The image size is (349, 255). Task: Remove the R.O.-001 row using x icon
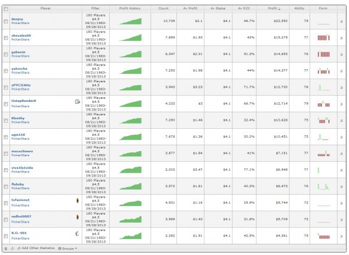pyautogui.click(x=342, y=236)
